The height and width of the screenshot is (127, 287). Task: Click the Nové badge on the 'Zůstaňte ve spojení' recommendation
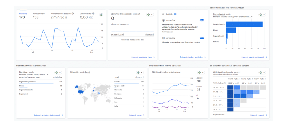coord(202,38)
